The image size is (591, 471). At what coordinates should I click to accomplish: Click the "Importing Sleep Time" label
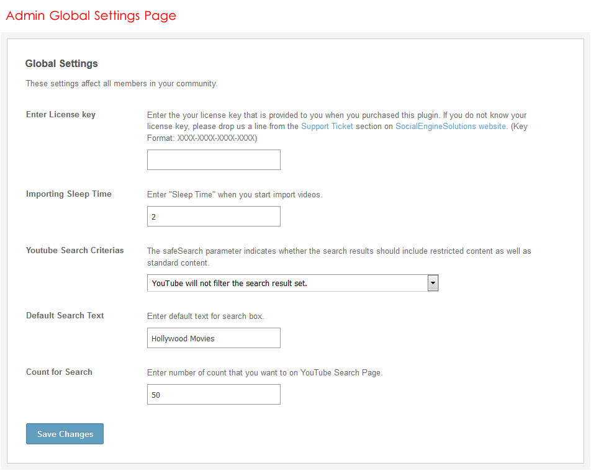(69, 194)
